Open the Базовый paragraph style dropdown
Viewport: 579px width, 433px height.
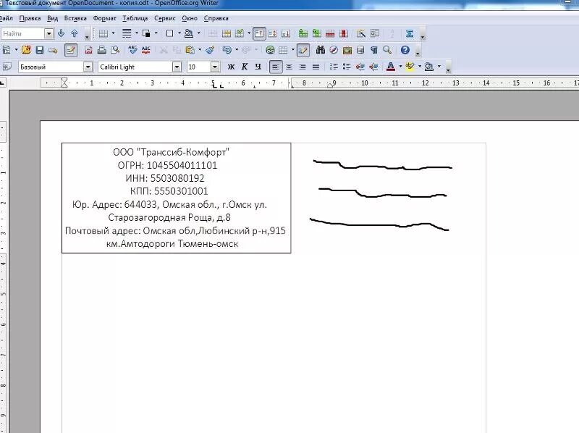tap(88, 67)
